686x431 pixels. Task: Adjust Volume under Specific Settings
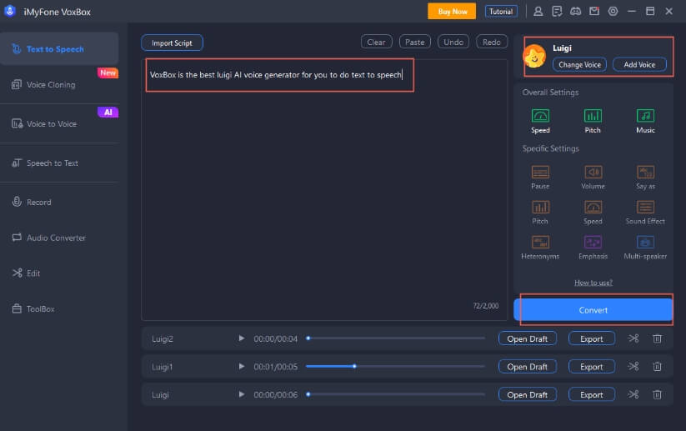tap(593, 177)
